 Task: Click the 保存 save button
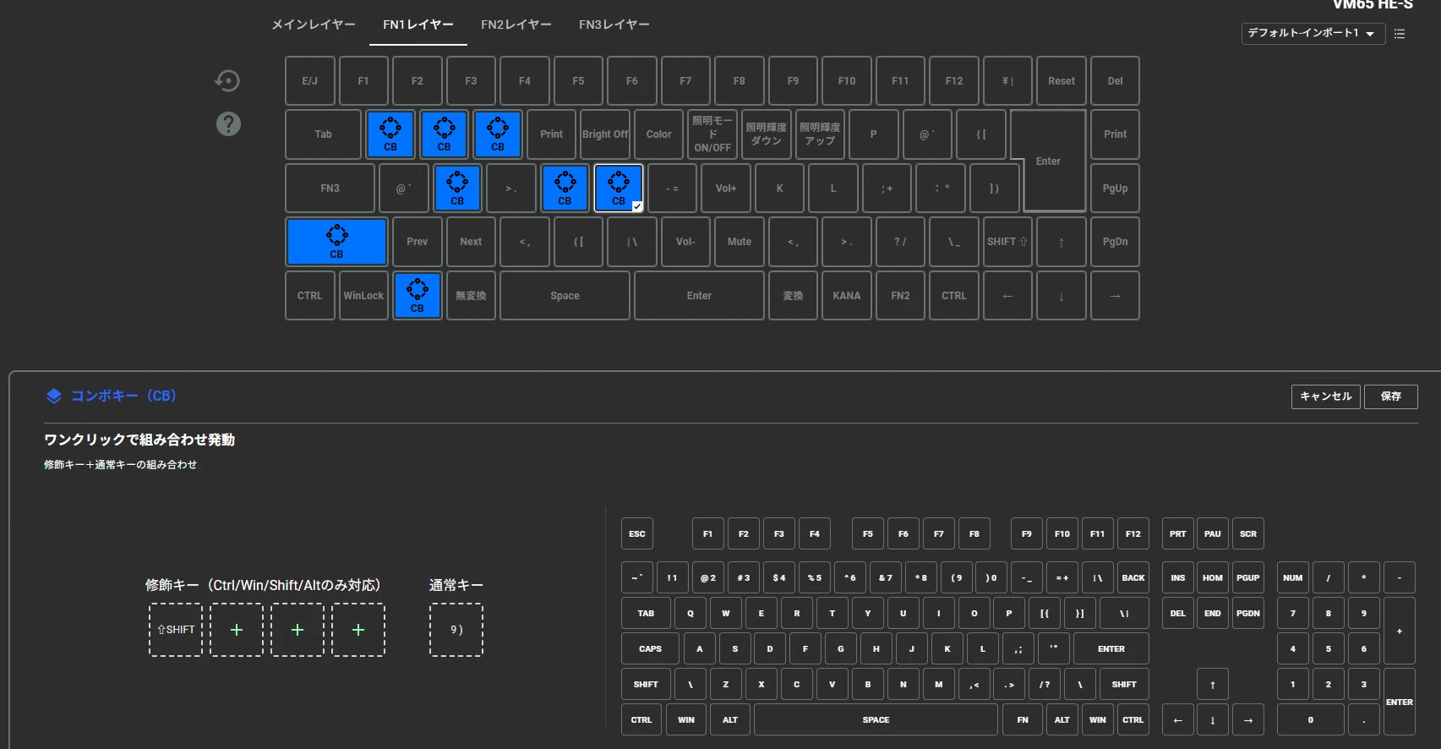(x=1391, y=396)
